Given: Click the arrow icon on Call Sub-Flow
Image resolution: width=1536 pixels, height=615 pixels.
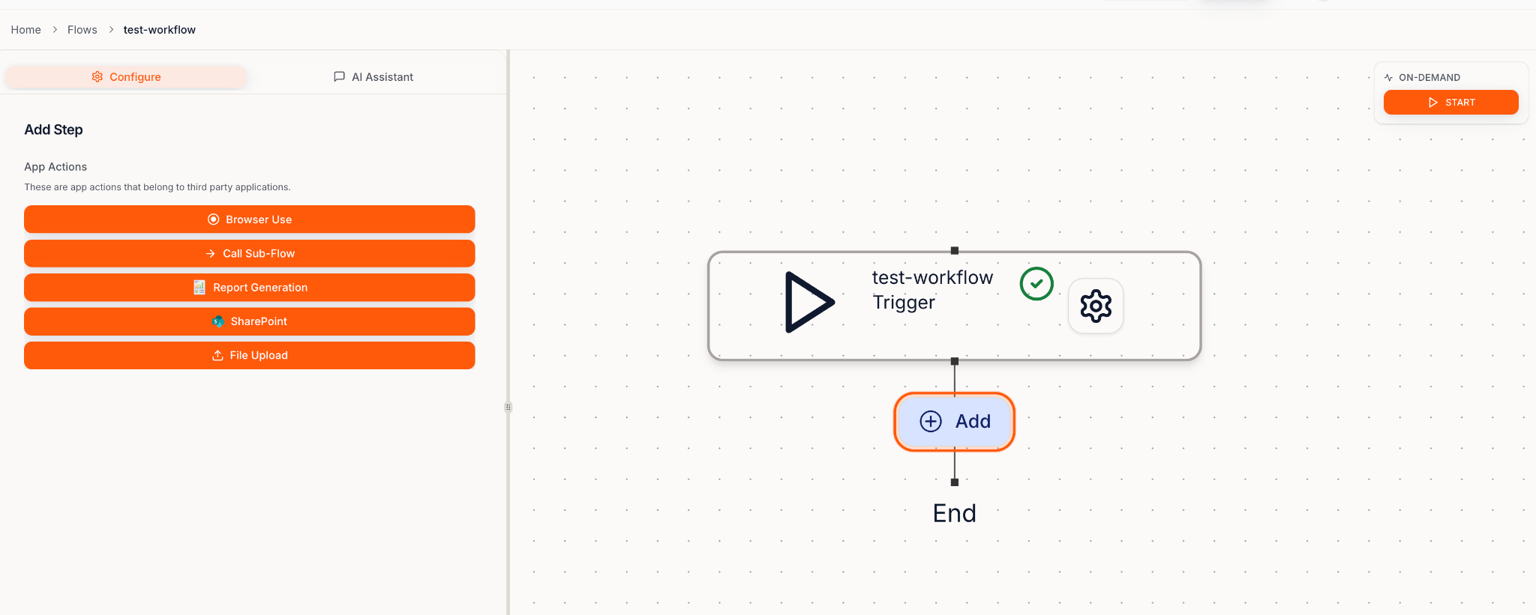Looking at the screenshot, I should (x=211, y=253).
